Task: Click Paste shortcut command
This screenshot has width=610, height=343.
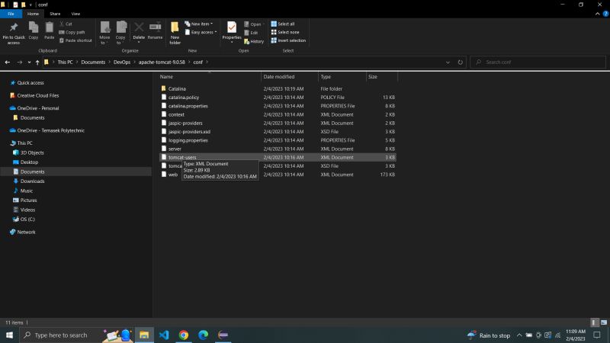Action: coord(75,40)
